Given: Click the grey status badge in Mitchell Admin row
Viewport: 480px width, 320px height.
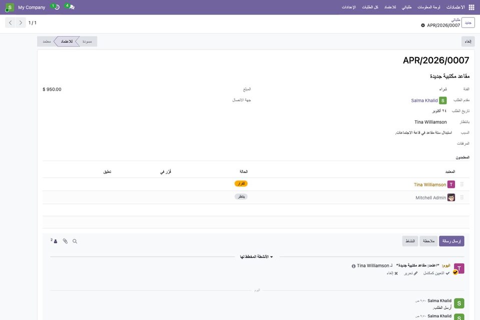Looking at the screenshot, I should point(241,197).
